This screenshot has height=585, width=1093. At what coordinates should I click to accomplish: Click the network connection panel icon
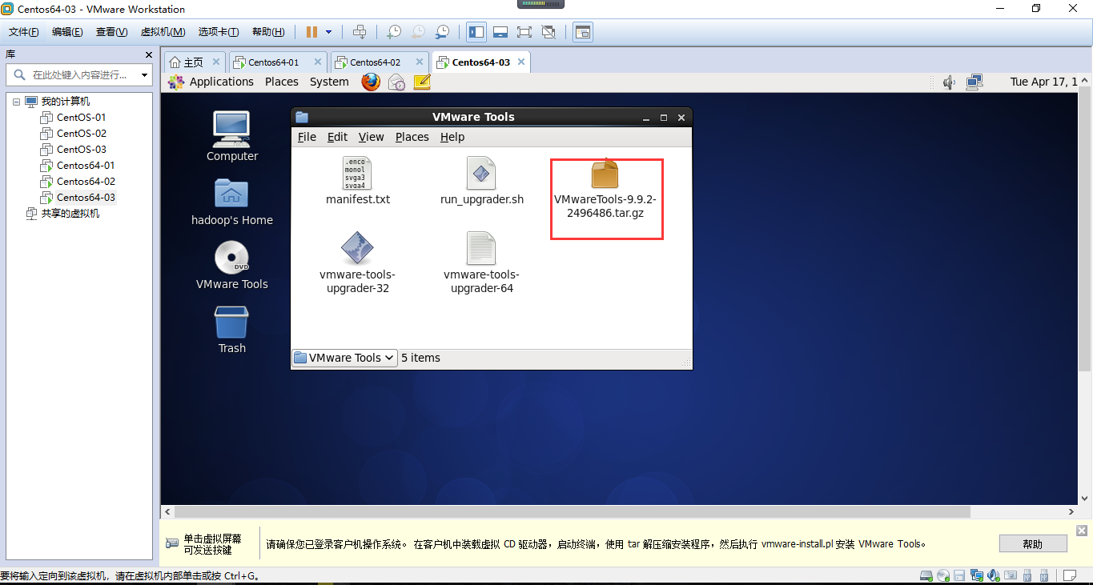[974, 82]
